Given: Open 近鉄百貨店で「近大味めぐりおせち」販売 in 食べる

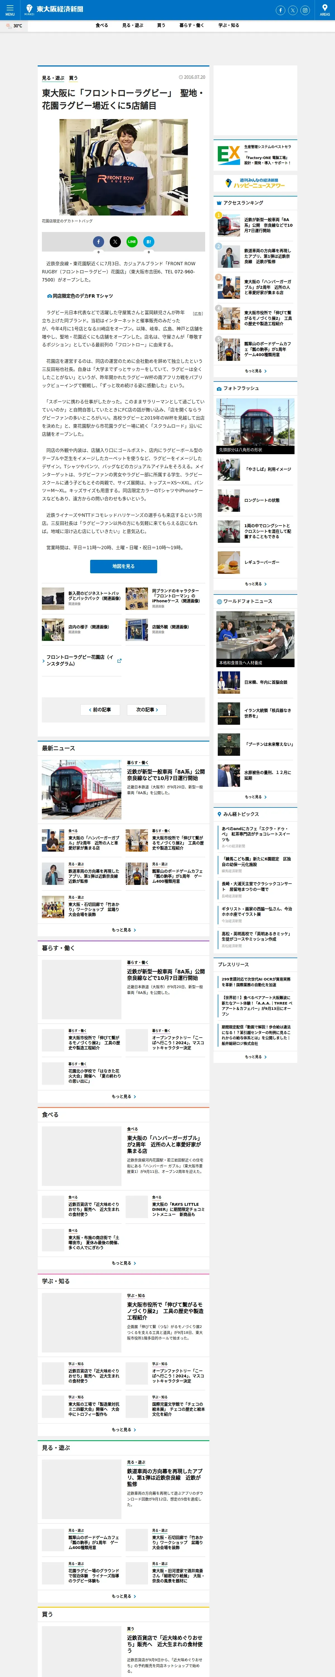Looking at the screenshot, I should coord(81,1207).
